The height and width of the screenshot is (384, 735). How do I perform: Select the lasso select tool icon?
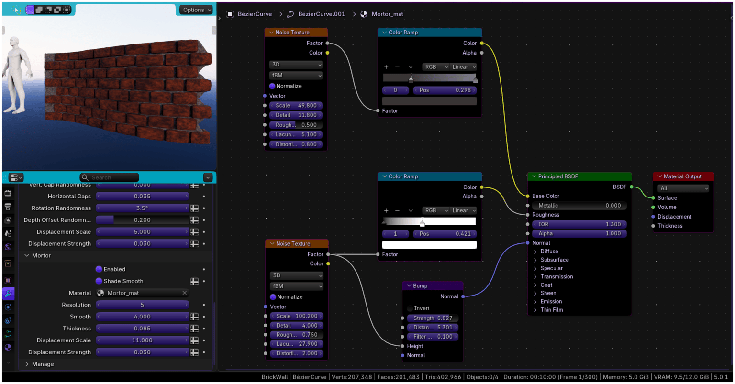pyautogui.click(x=17, y=10)
